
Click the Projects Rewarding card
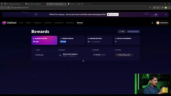click(126, 40)
